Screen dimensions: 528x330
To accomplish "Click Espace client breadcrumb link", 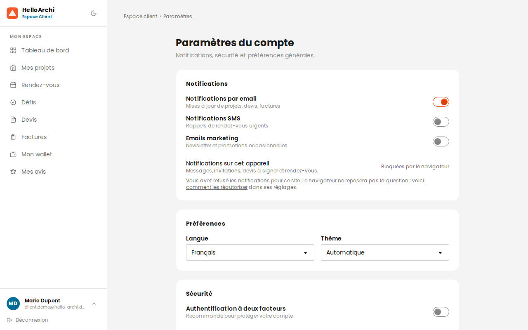I will point(140,16).
